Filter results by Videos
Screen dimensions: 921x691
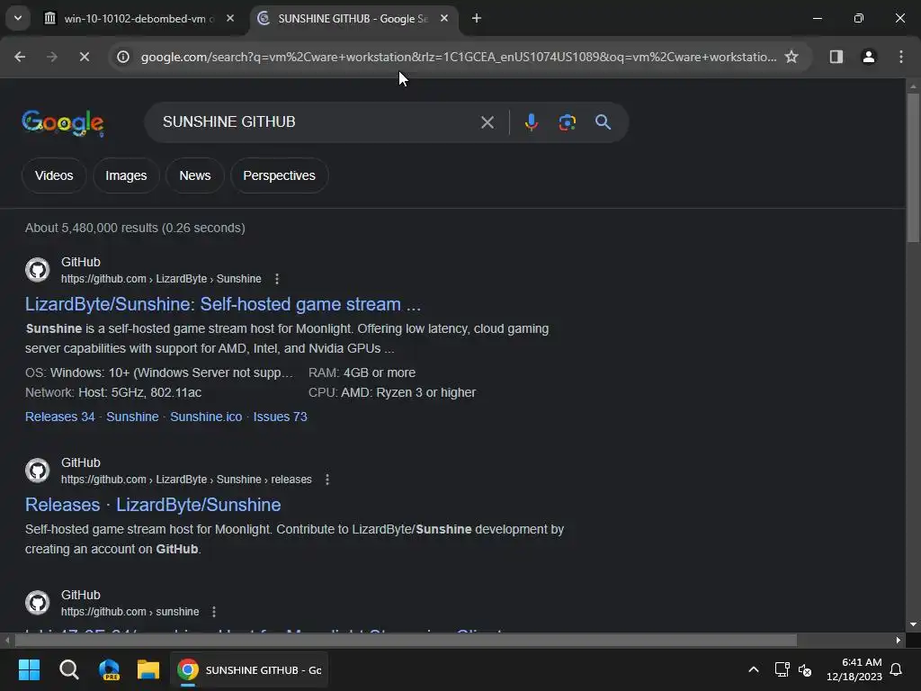coord(54,175)
